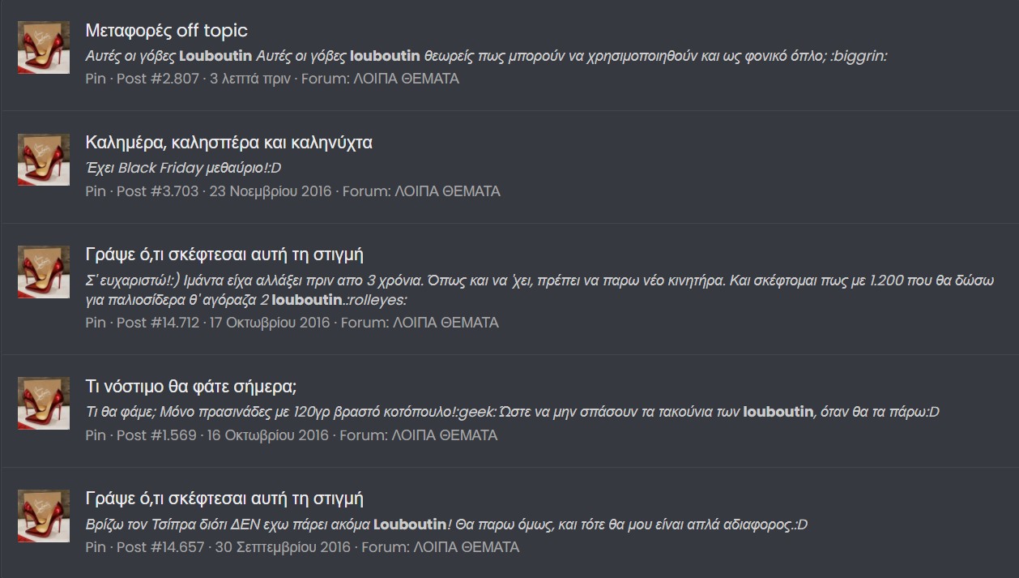This screenshot has height=578, width=1019.
Task: Go to thread Τι νόστιμο θα φάτε σήμερα;
Action: point(191,386)
